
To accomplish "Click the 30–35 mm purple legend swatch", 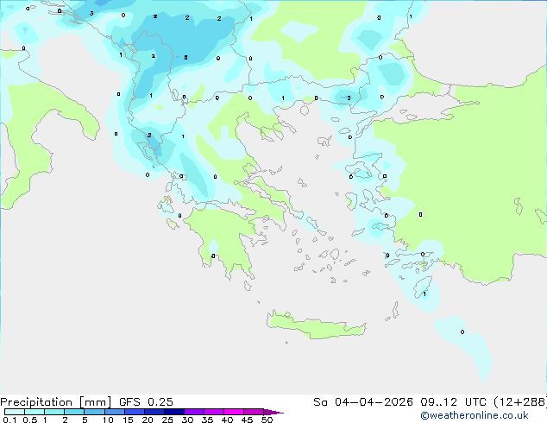I will pos(193,412).
